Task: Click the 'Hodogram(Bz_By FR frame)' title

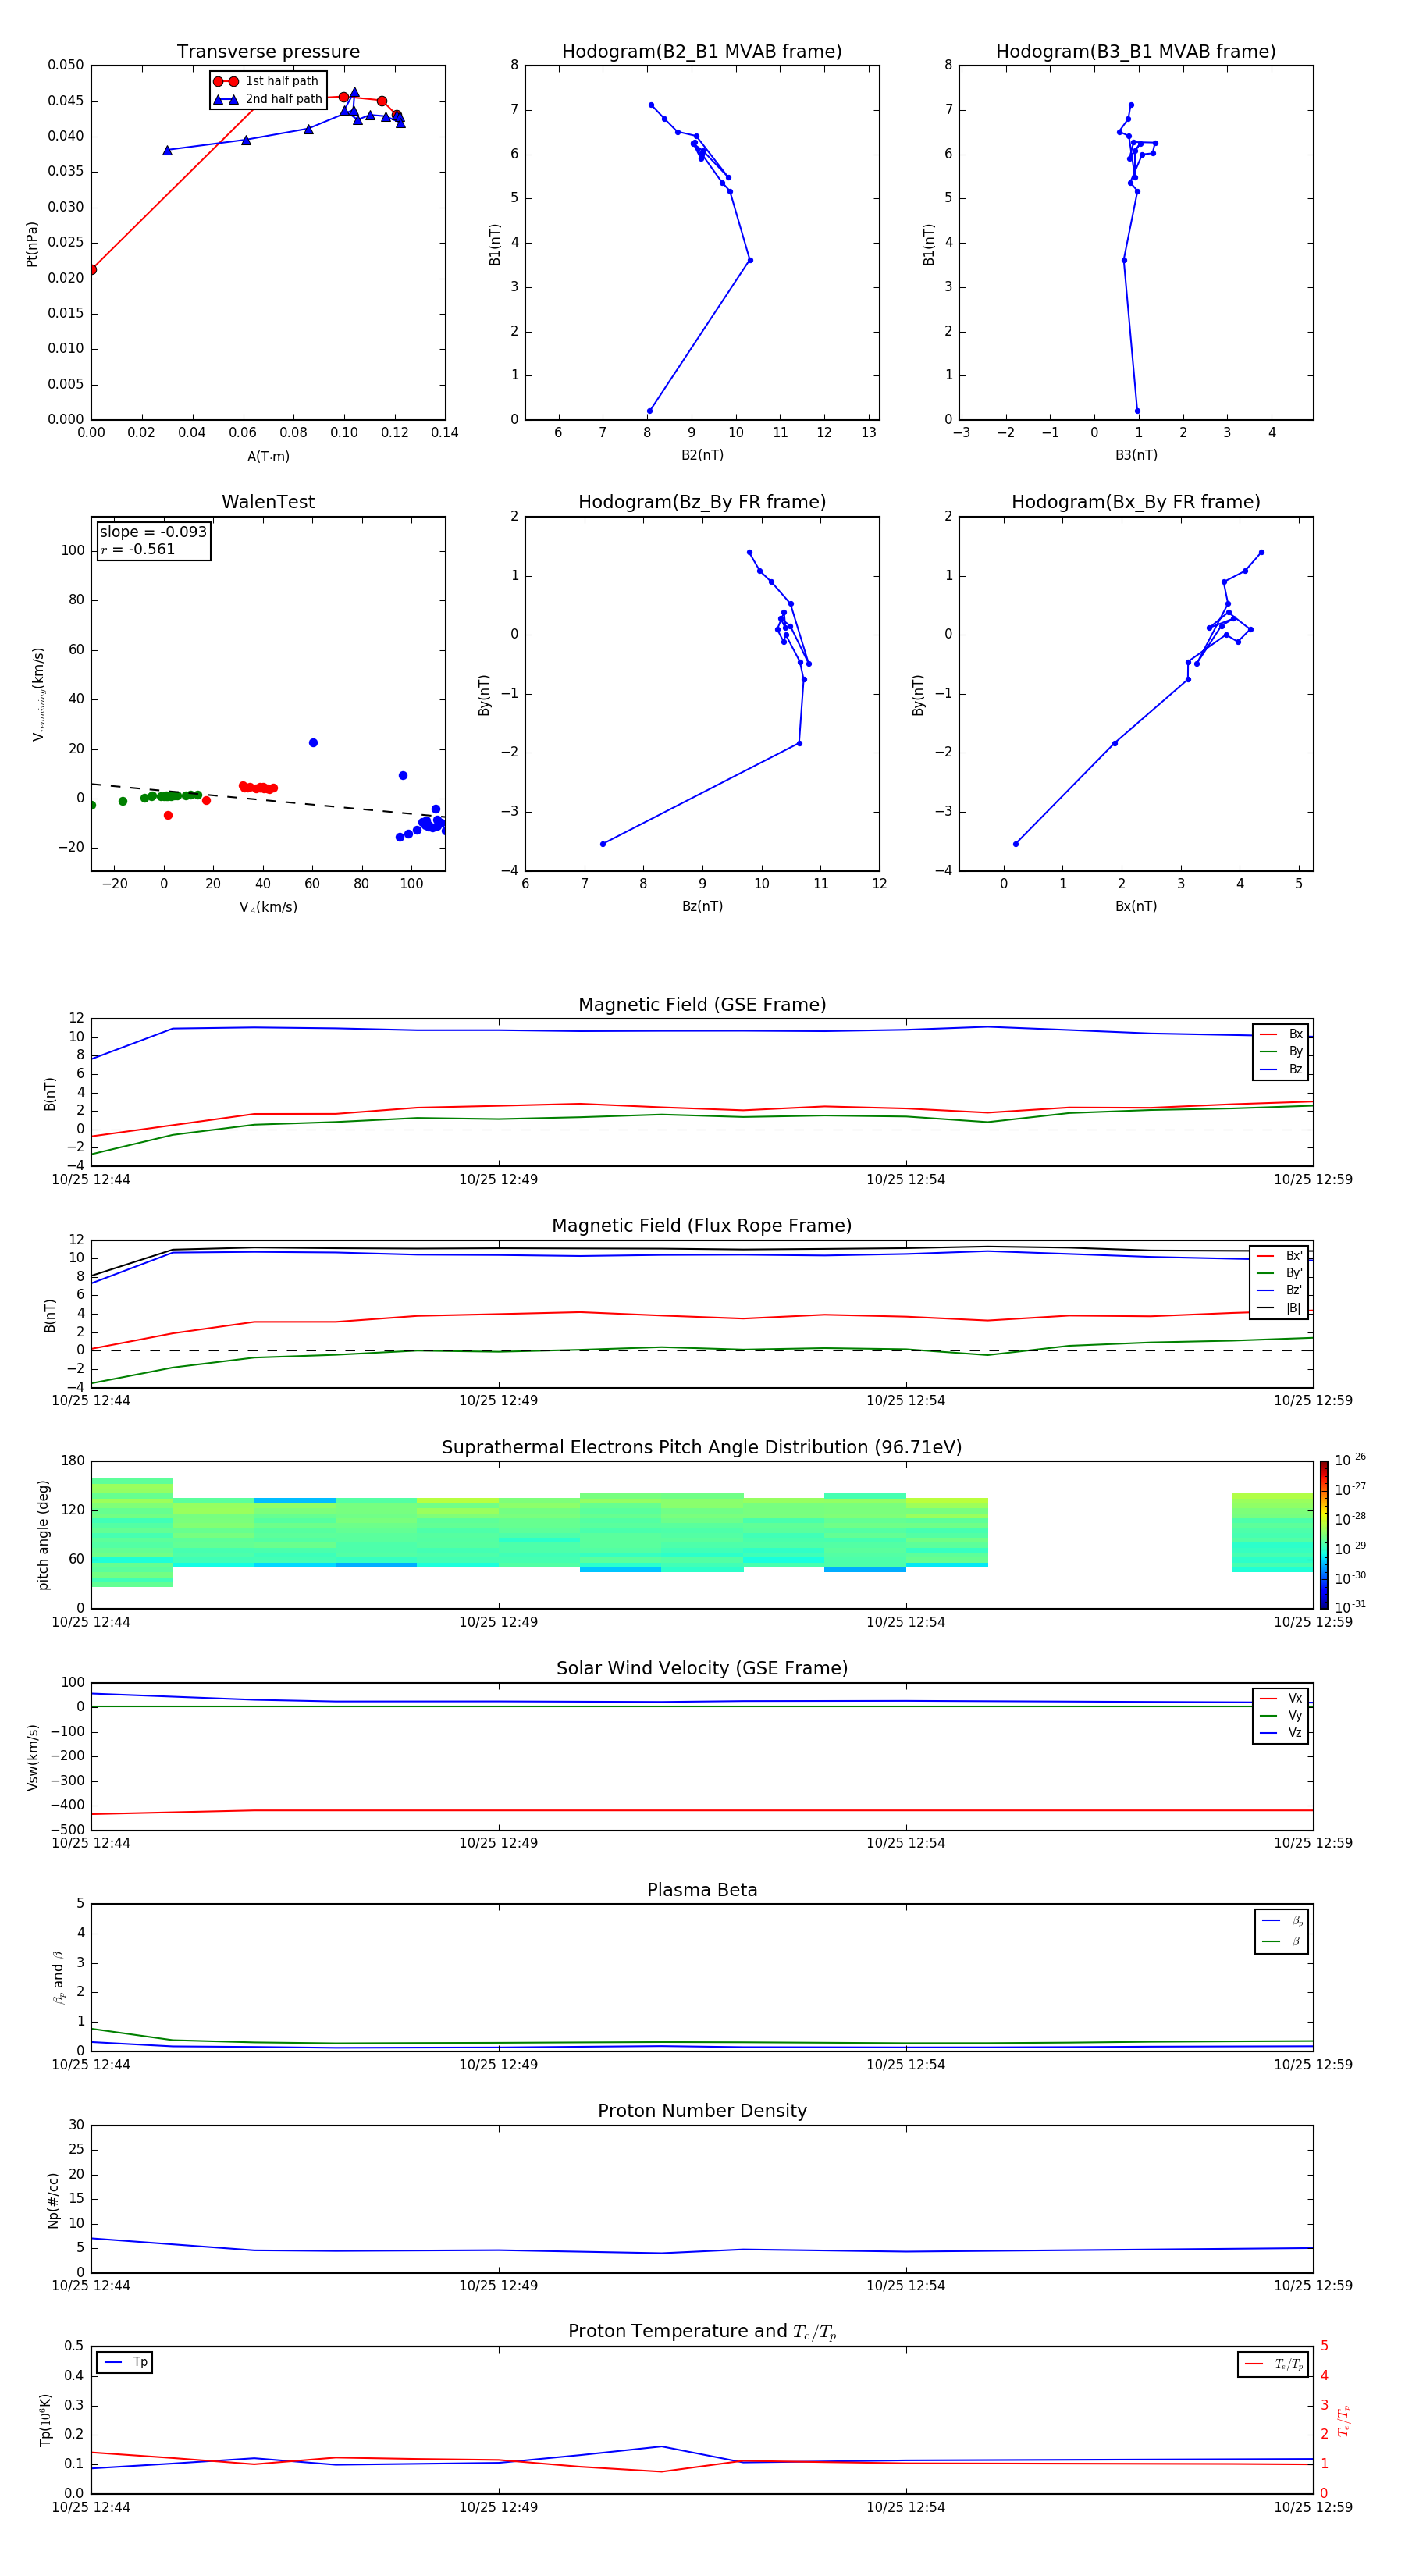Action: tap(702, 502)
